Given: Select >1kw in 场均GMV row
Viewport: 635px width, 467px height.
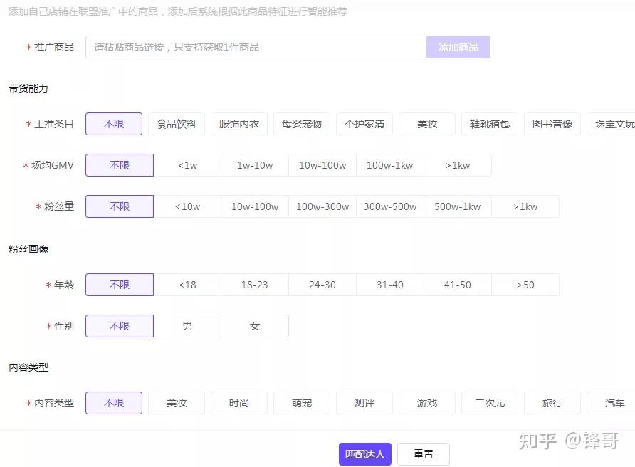Looking at the screenshot, I should pyautogui.click(x=458, y=165).
